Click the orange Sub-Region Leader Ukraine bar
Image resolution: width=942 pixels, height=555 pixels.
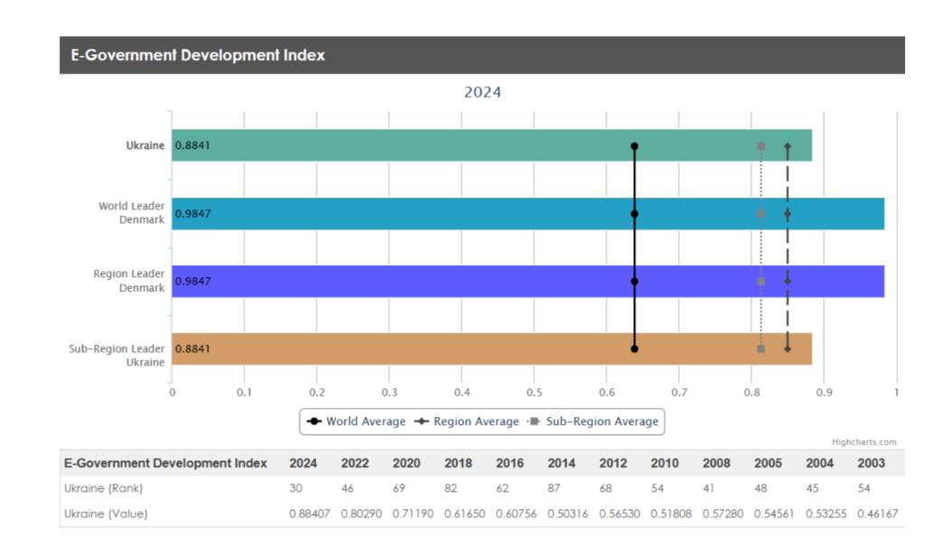[x=406, y=348]
